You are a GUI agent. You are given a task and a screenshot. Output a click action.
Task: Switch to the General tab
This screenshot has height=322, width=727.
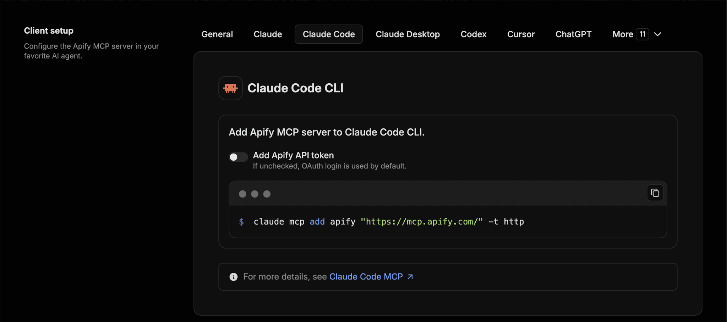click(217, 34)
